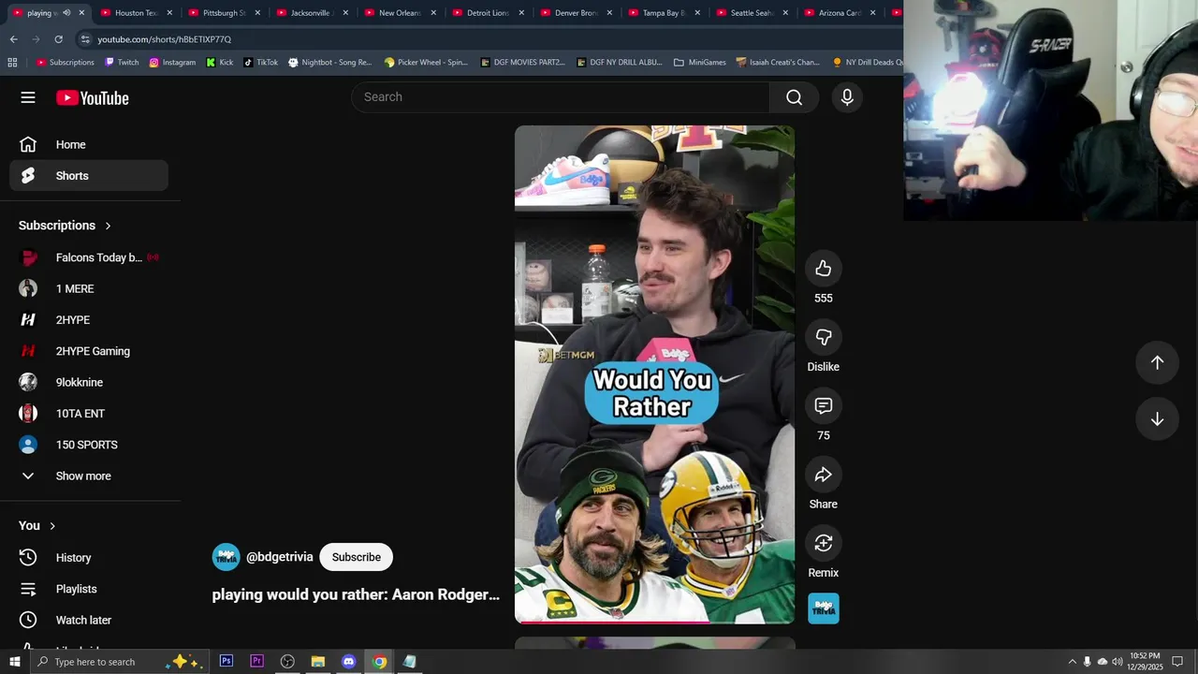Switch to the New Orleans tab
Viewport: 1198px width, 674px height.
(x=399, y=13)
